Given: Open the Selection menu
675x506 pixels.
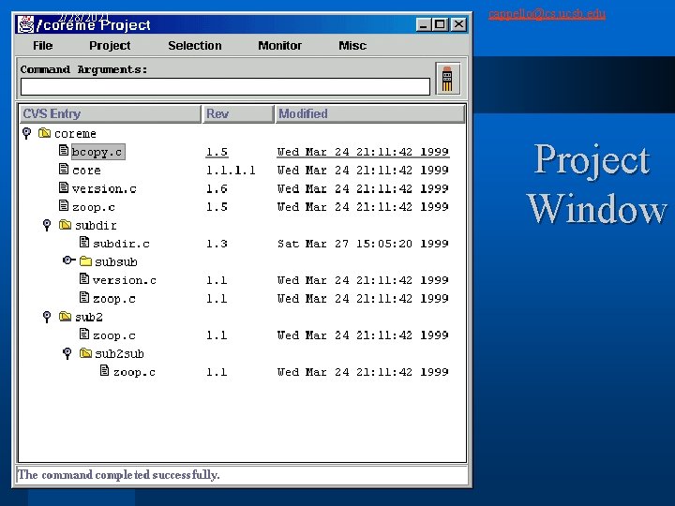Looking at the screenshot, I should 195,46.
